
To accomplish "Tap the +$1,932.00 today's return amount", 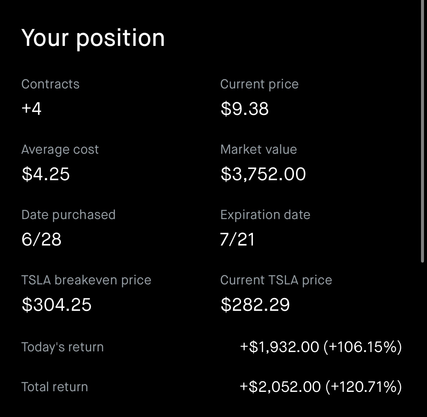I will 280,347.
